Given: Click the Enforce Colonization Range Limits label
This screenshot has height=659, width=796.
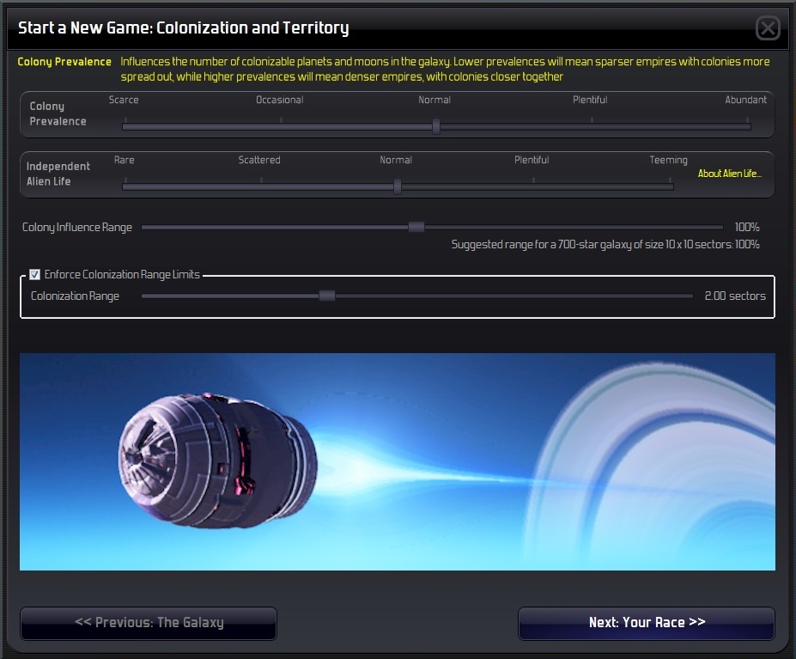Looking at the screenshot, I should 122,274.
